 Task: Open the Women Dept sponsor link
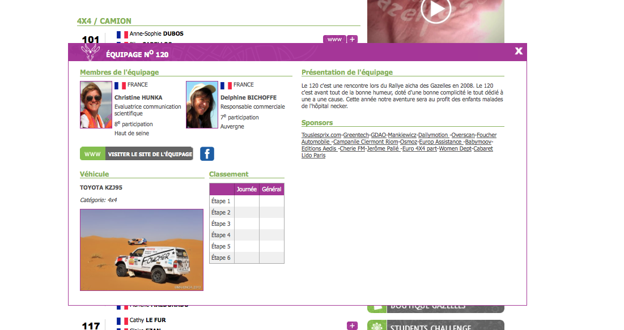click(455, 149)
